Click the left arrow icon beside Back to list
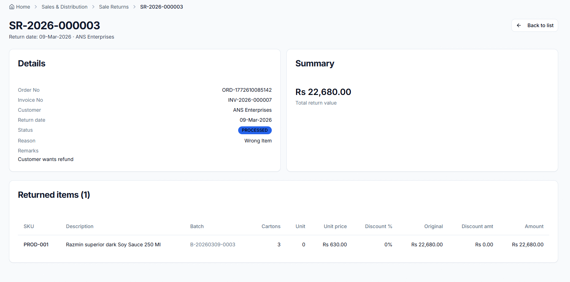Screen dimensions: 570x282 click(519, 25)
